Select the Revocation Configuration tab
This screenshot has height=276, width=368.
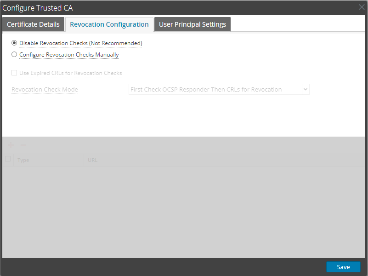(109, 24)
